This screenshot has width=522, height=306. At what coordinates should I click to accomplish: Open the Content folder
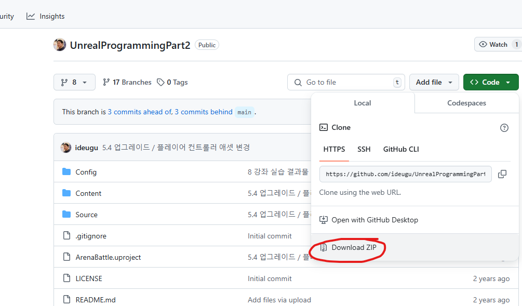click(88, 193)
